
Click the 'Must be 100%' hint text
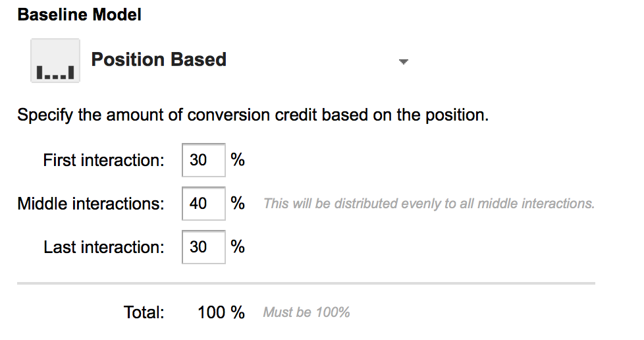click(306, 312)
